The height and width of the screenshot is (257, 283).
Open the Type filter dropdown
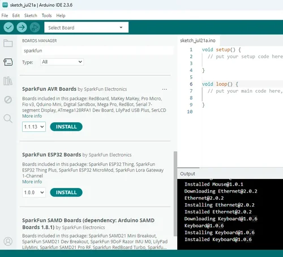[62, 62]
